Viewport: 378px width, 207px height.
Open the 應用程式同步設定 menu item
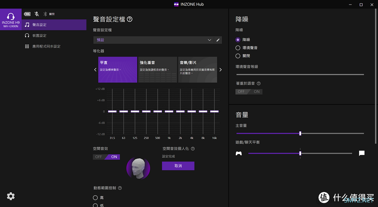point(54,46)
